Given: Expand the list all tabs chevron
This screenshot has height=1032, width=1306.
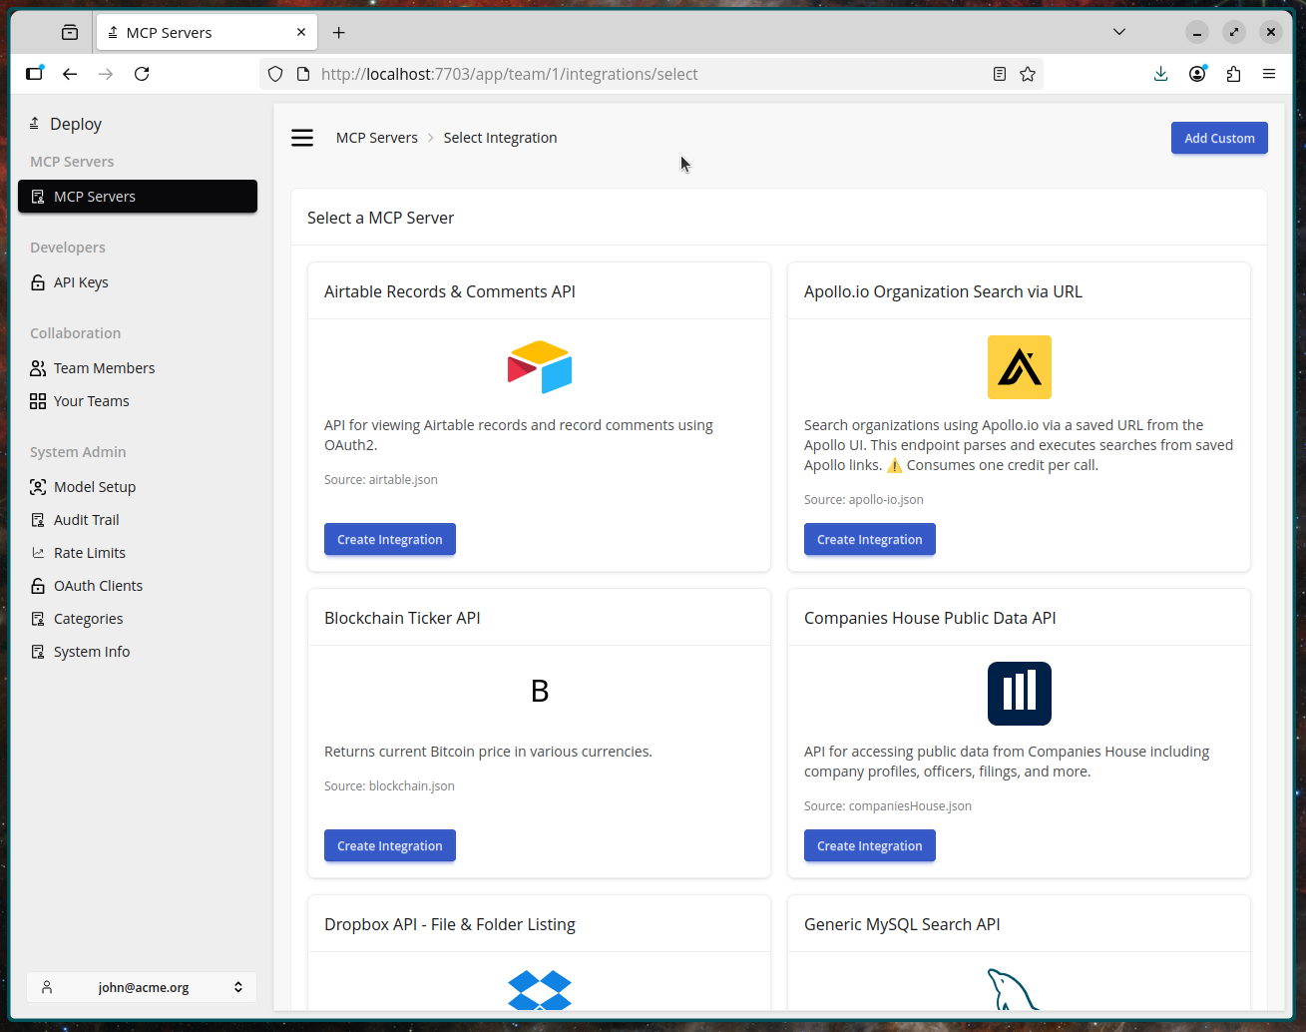Looking at the screenshot, I should coord(1119,32).
